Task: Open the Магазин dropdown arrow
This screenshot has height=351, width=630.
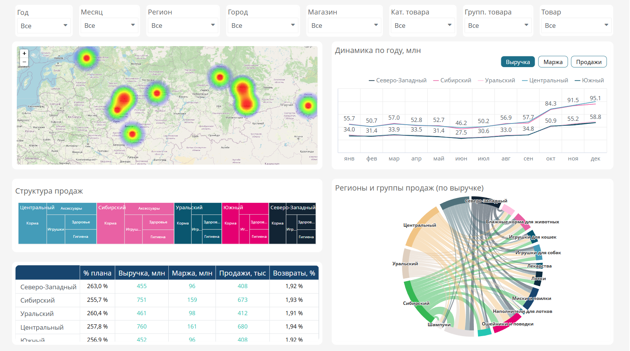Action: [376, 25]
